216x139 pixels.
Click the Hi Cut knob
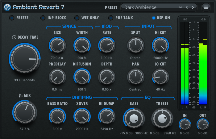[x=160, y=45]
